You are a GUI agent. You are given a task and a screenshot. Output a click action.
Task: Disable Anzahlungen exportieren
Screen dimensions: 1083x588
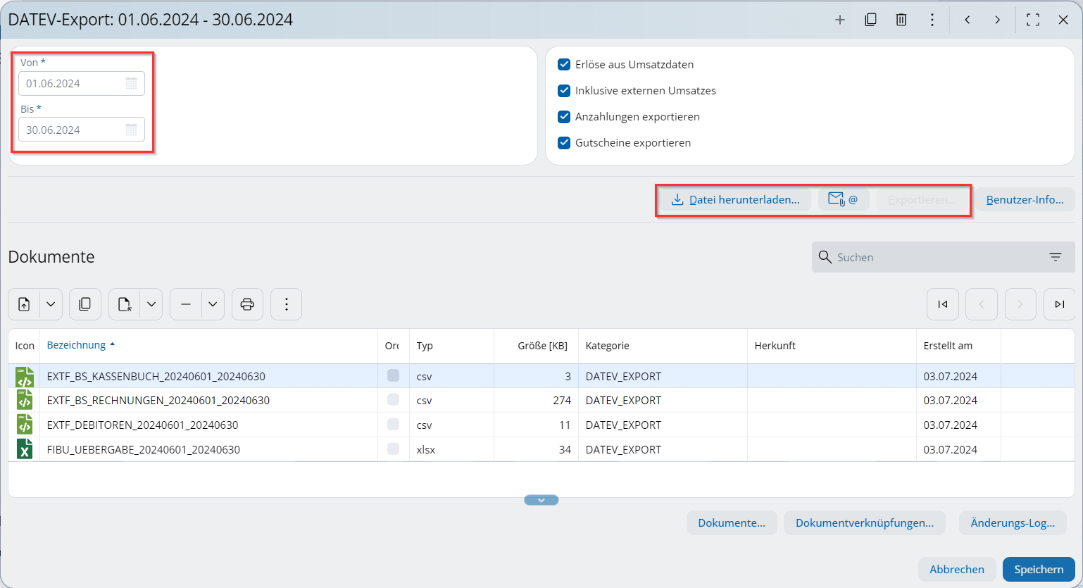564,117
